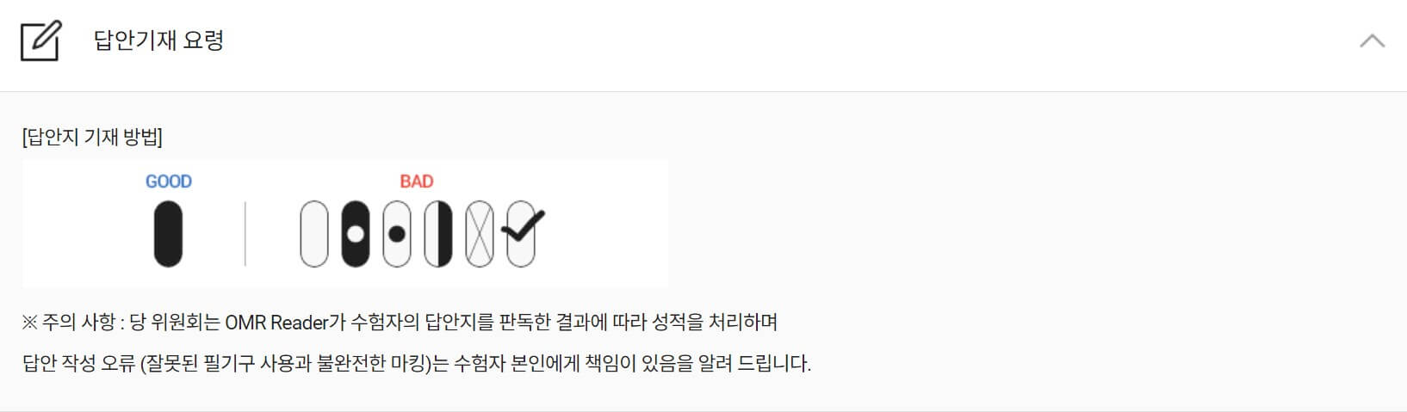The height and width of the screenshot is (412, 1407).
Task: Click the empty unfilled BAD bubble
Action: click(x=314, y=234)
